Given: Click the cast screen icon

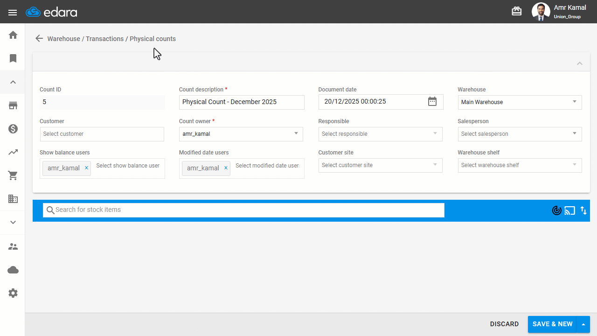Looking at the screenshot, I should click(569, 210).
